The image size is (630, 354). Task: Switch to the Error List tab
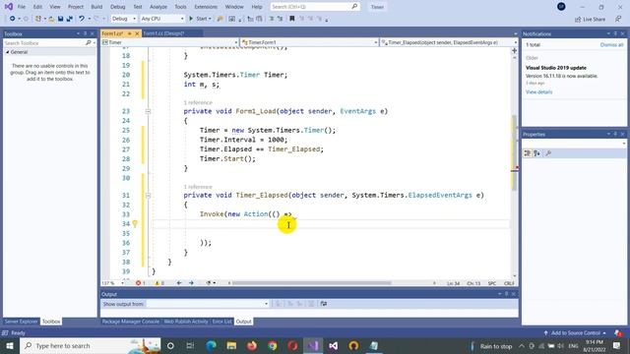click(x=221, y=322)
